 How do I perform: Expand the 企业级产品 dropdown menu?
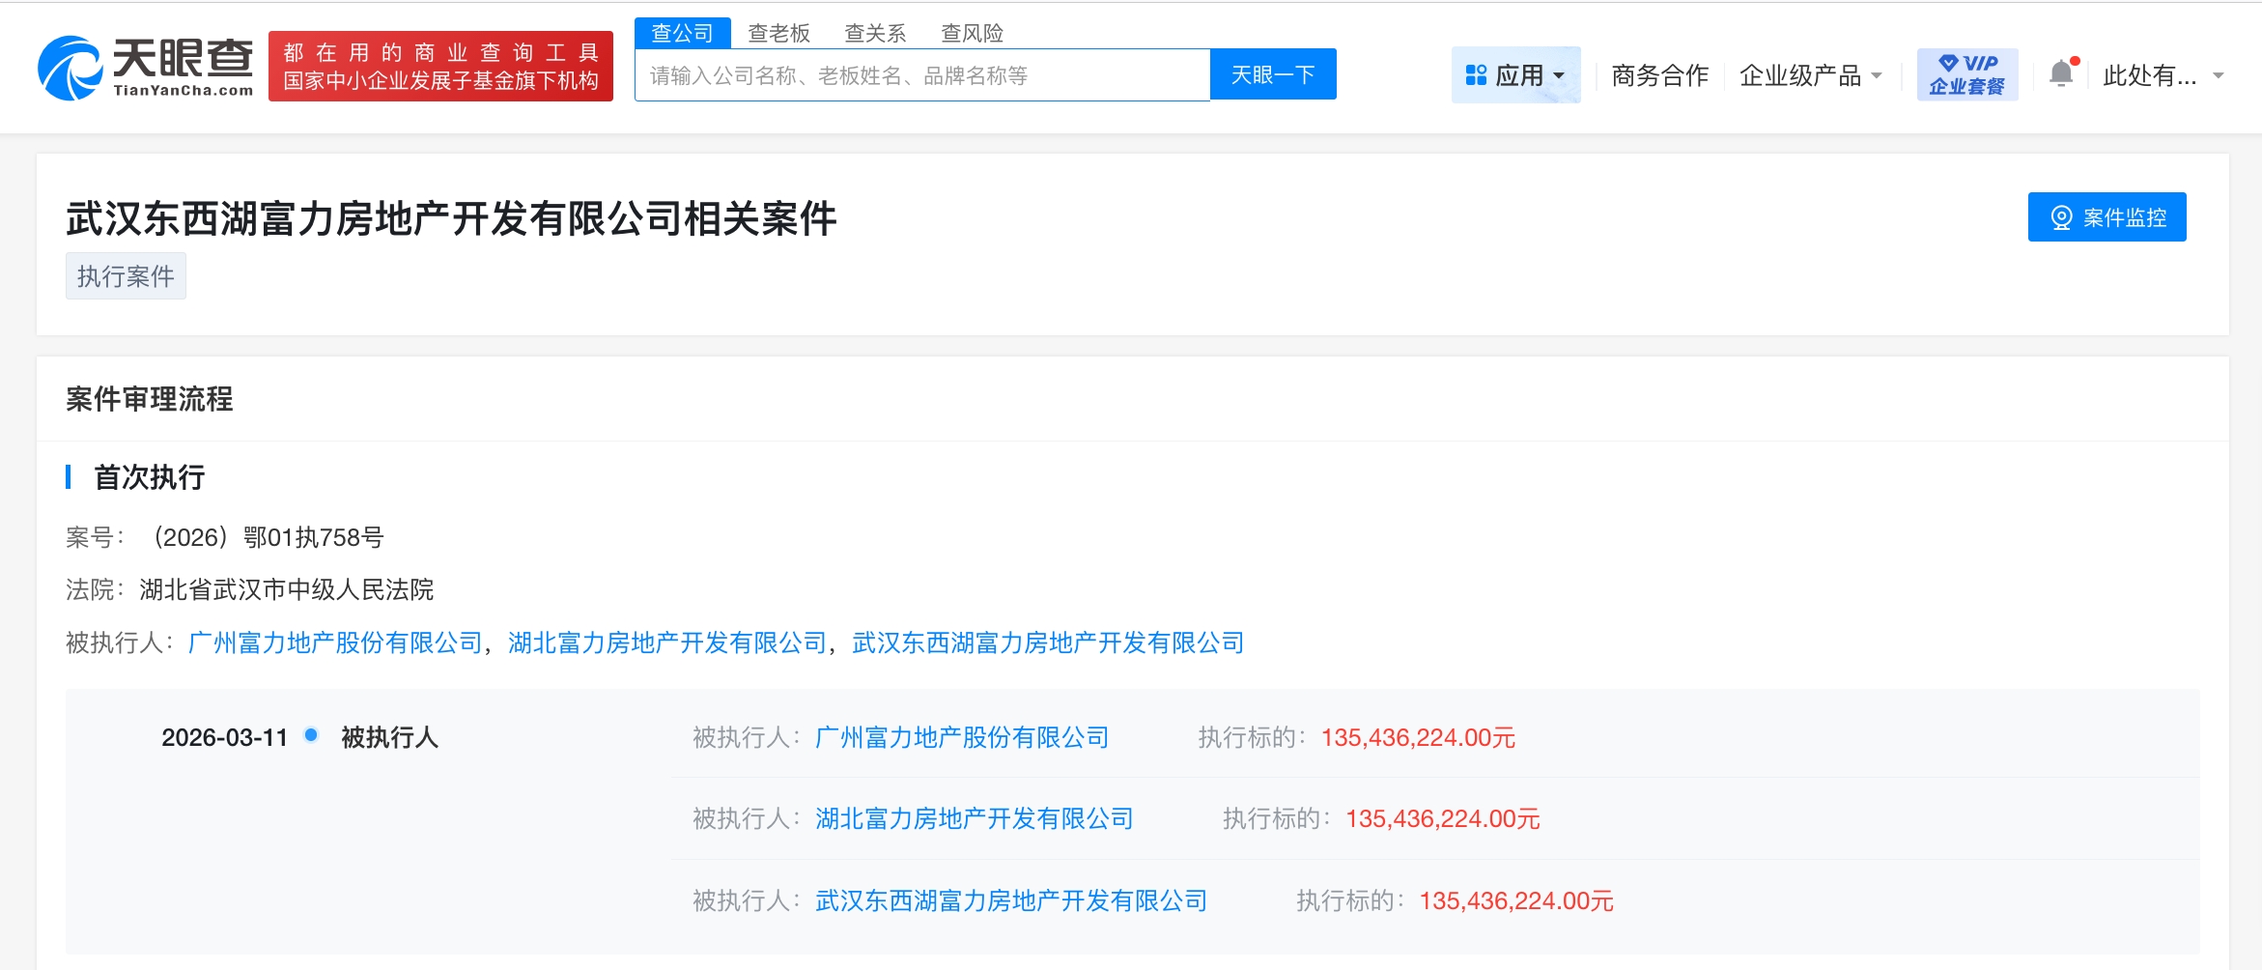click(x=1810, y=75)
